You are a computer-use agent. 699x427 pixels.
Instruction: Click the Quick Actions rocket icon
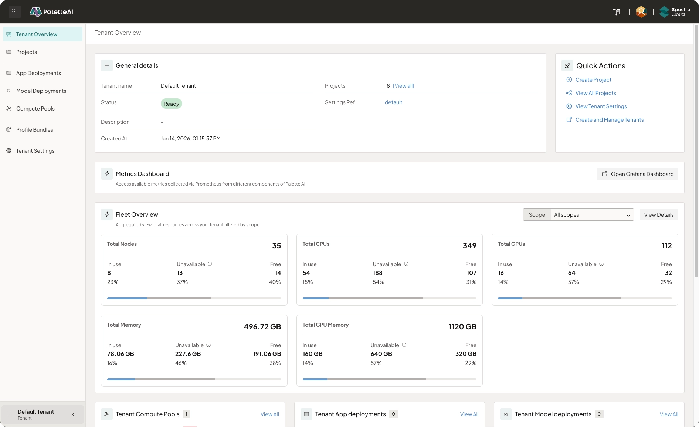pos(567,65)
